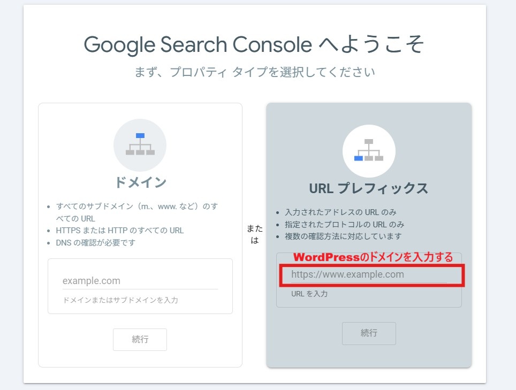Click 'ドメインまたはサブドメインを入力' helper text
This screenshot has height=390, width=516.
[x=120, y=300]
